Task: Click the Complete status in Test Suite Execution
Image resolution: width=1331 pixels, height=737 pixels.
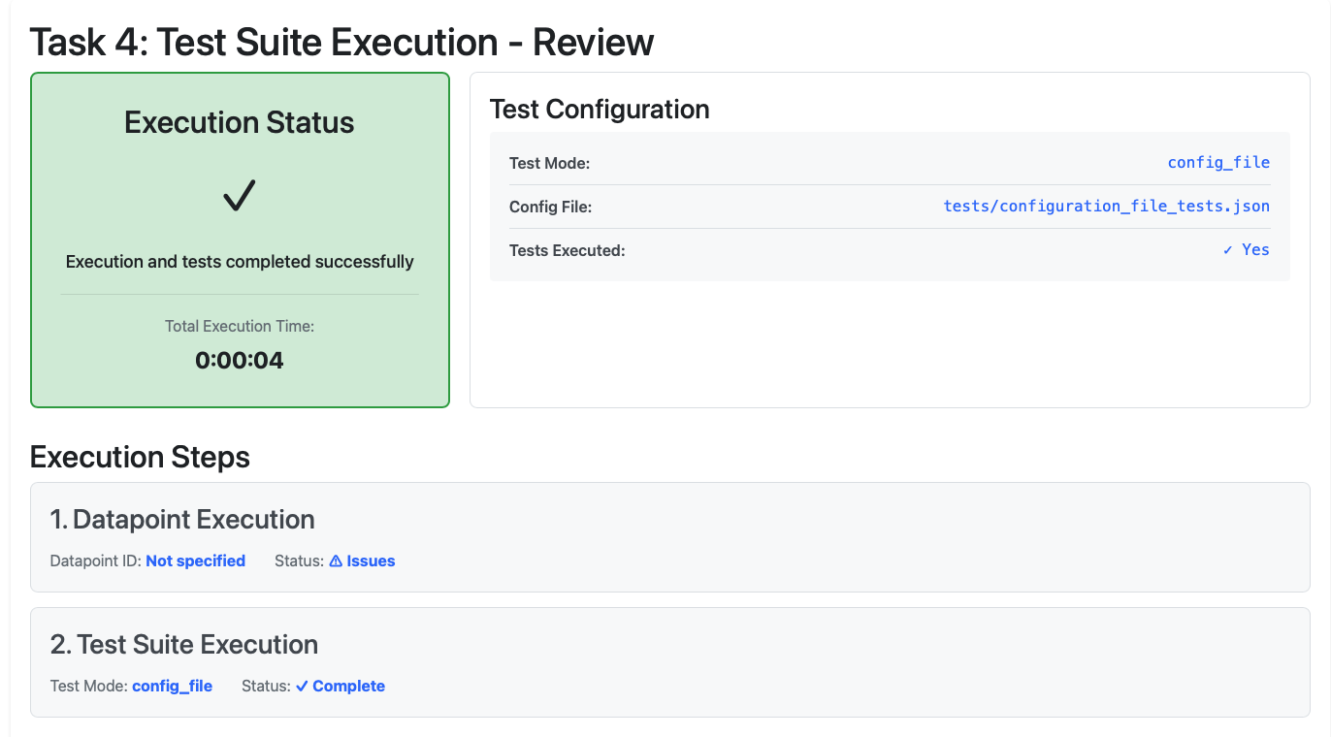Action: 347,686
